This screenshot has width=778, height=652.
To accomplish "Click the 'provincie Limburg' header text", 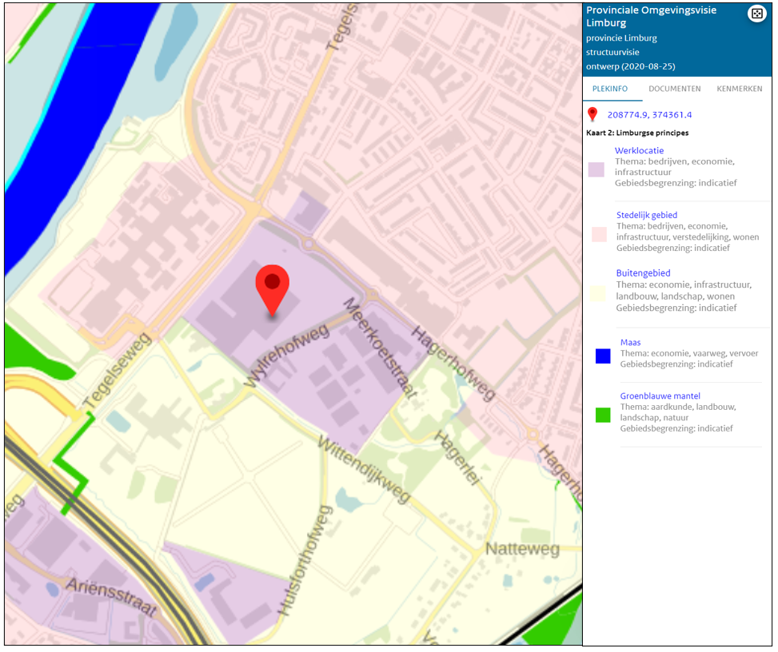I will [x=621, y=38].
